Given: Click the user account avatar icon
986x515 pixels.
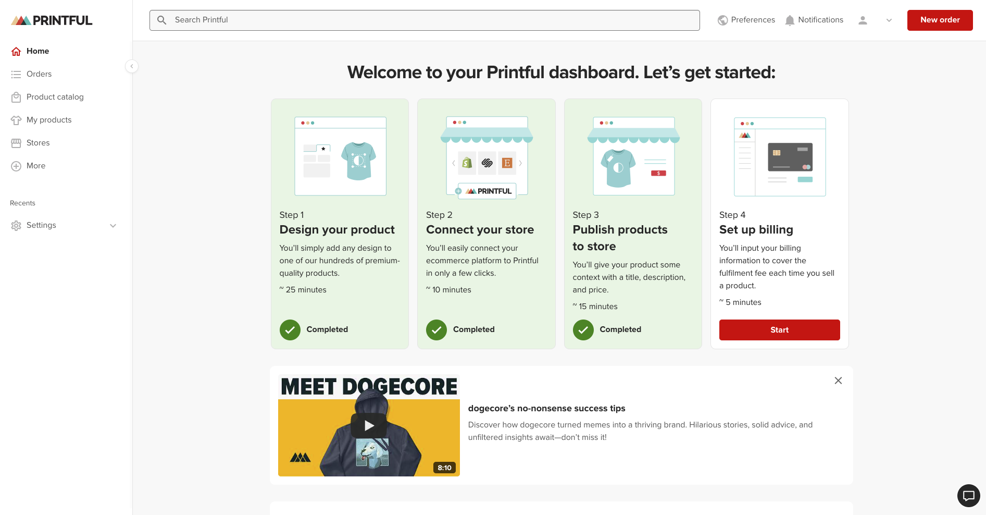Looking at the screenshot, I should point(863,20).
